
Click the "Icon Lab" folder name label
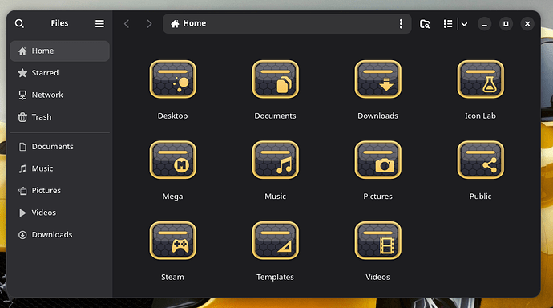(480, 115)
